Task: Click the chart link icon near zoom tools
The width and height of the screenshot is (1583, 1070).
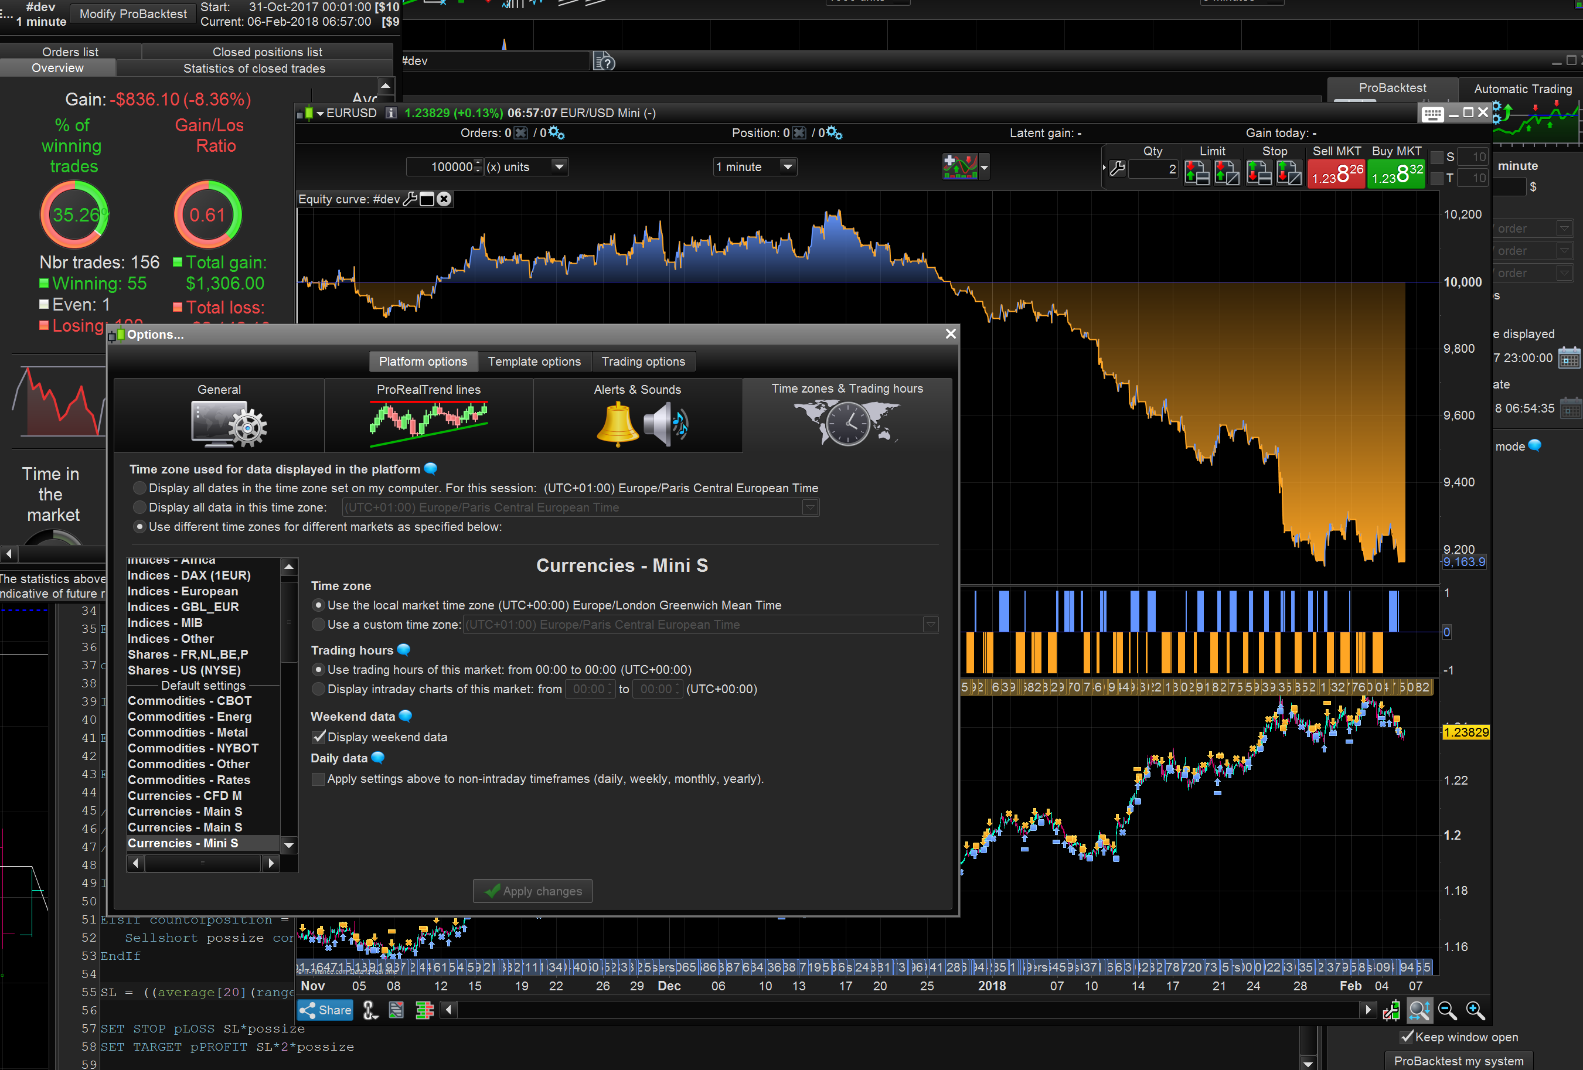Action: point(1391,1011)
